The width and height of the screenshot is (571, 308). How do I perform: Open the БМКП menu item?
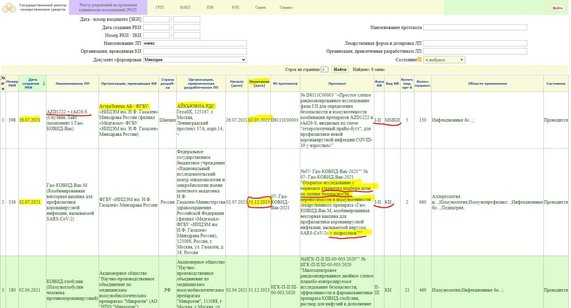coord(185,8)
